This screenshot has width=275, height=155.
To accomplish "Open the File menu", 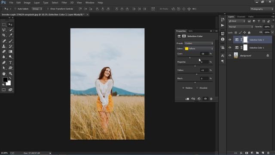I will tap(11, 3).
